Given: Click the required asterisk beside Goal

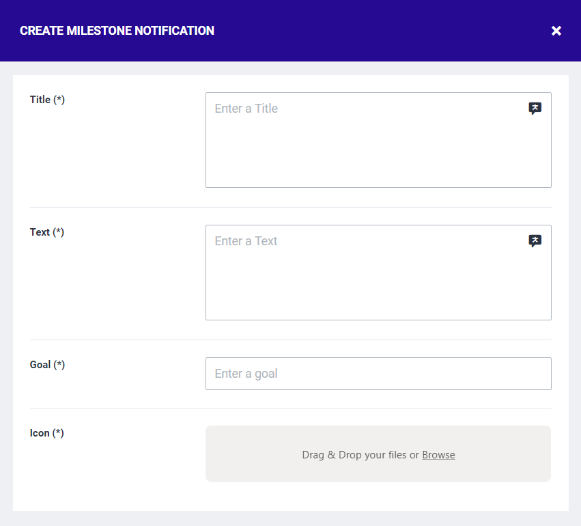Looking at the screenshot, I should (59, 365).
